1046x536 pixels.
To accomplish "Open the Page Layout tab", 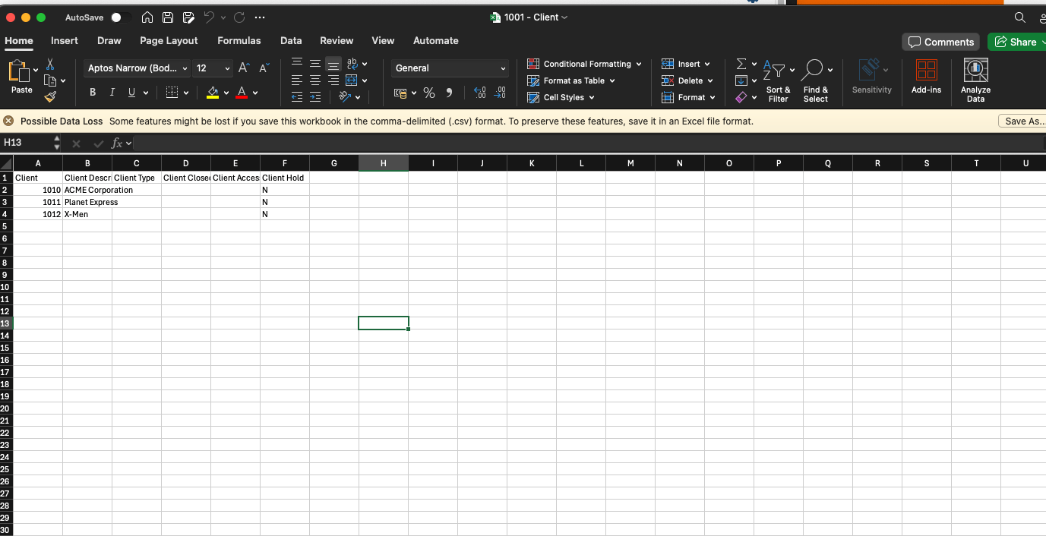I will coord(169,41).
